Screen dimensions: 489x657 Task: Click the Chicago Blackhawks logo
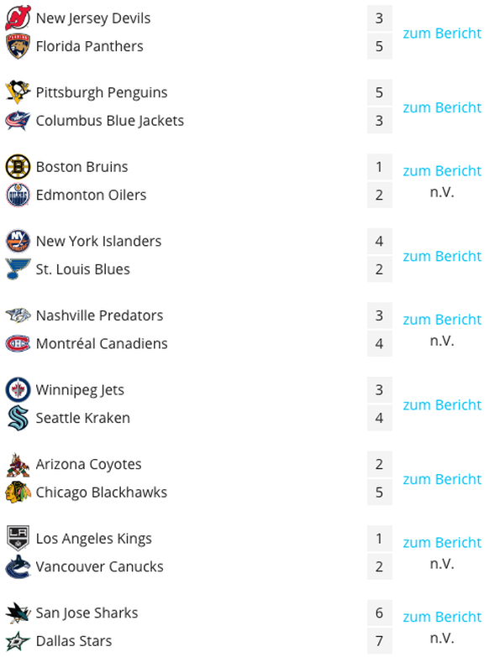pyautogui.click(x=18, y=493)
